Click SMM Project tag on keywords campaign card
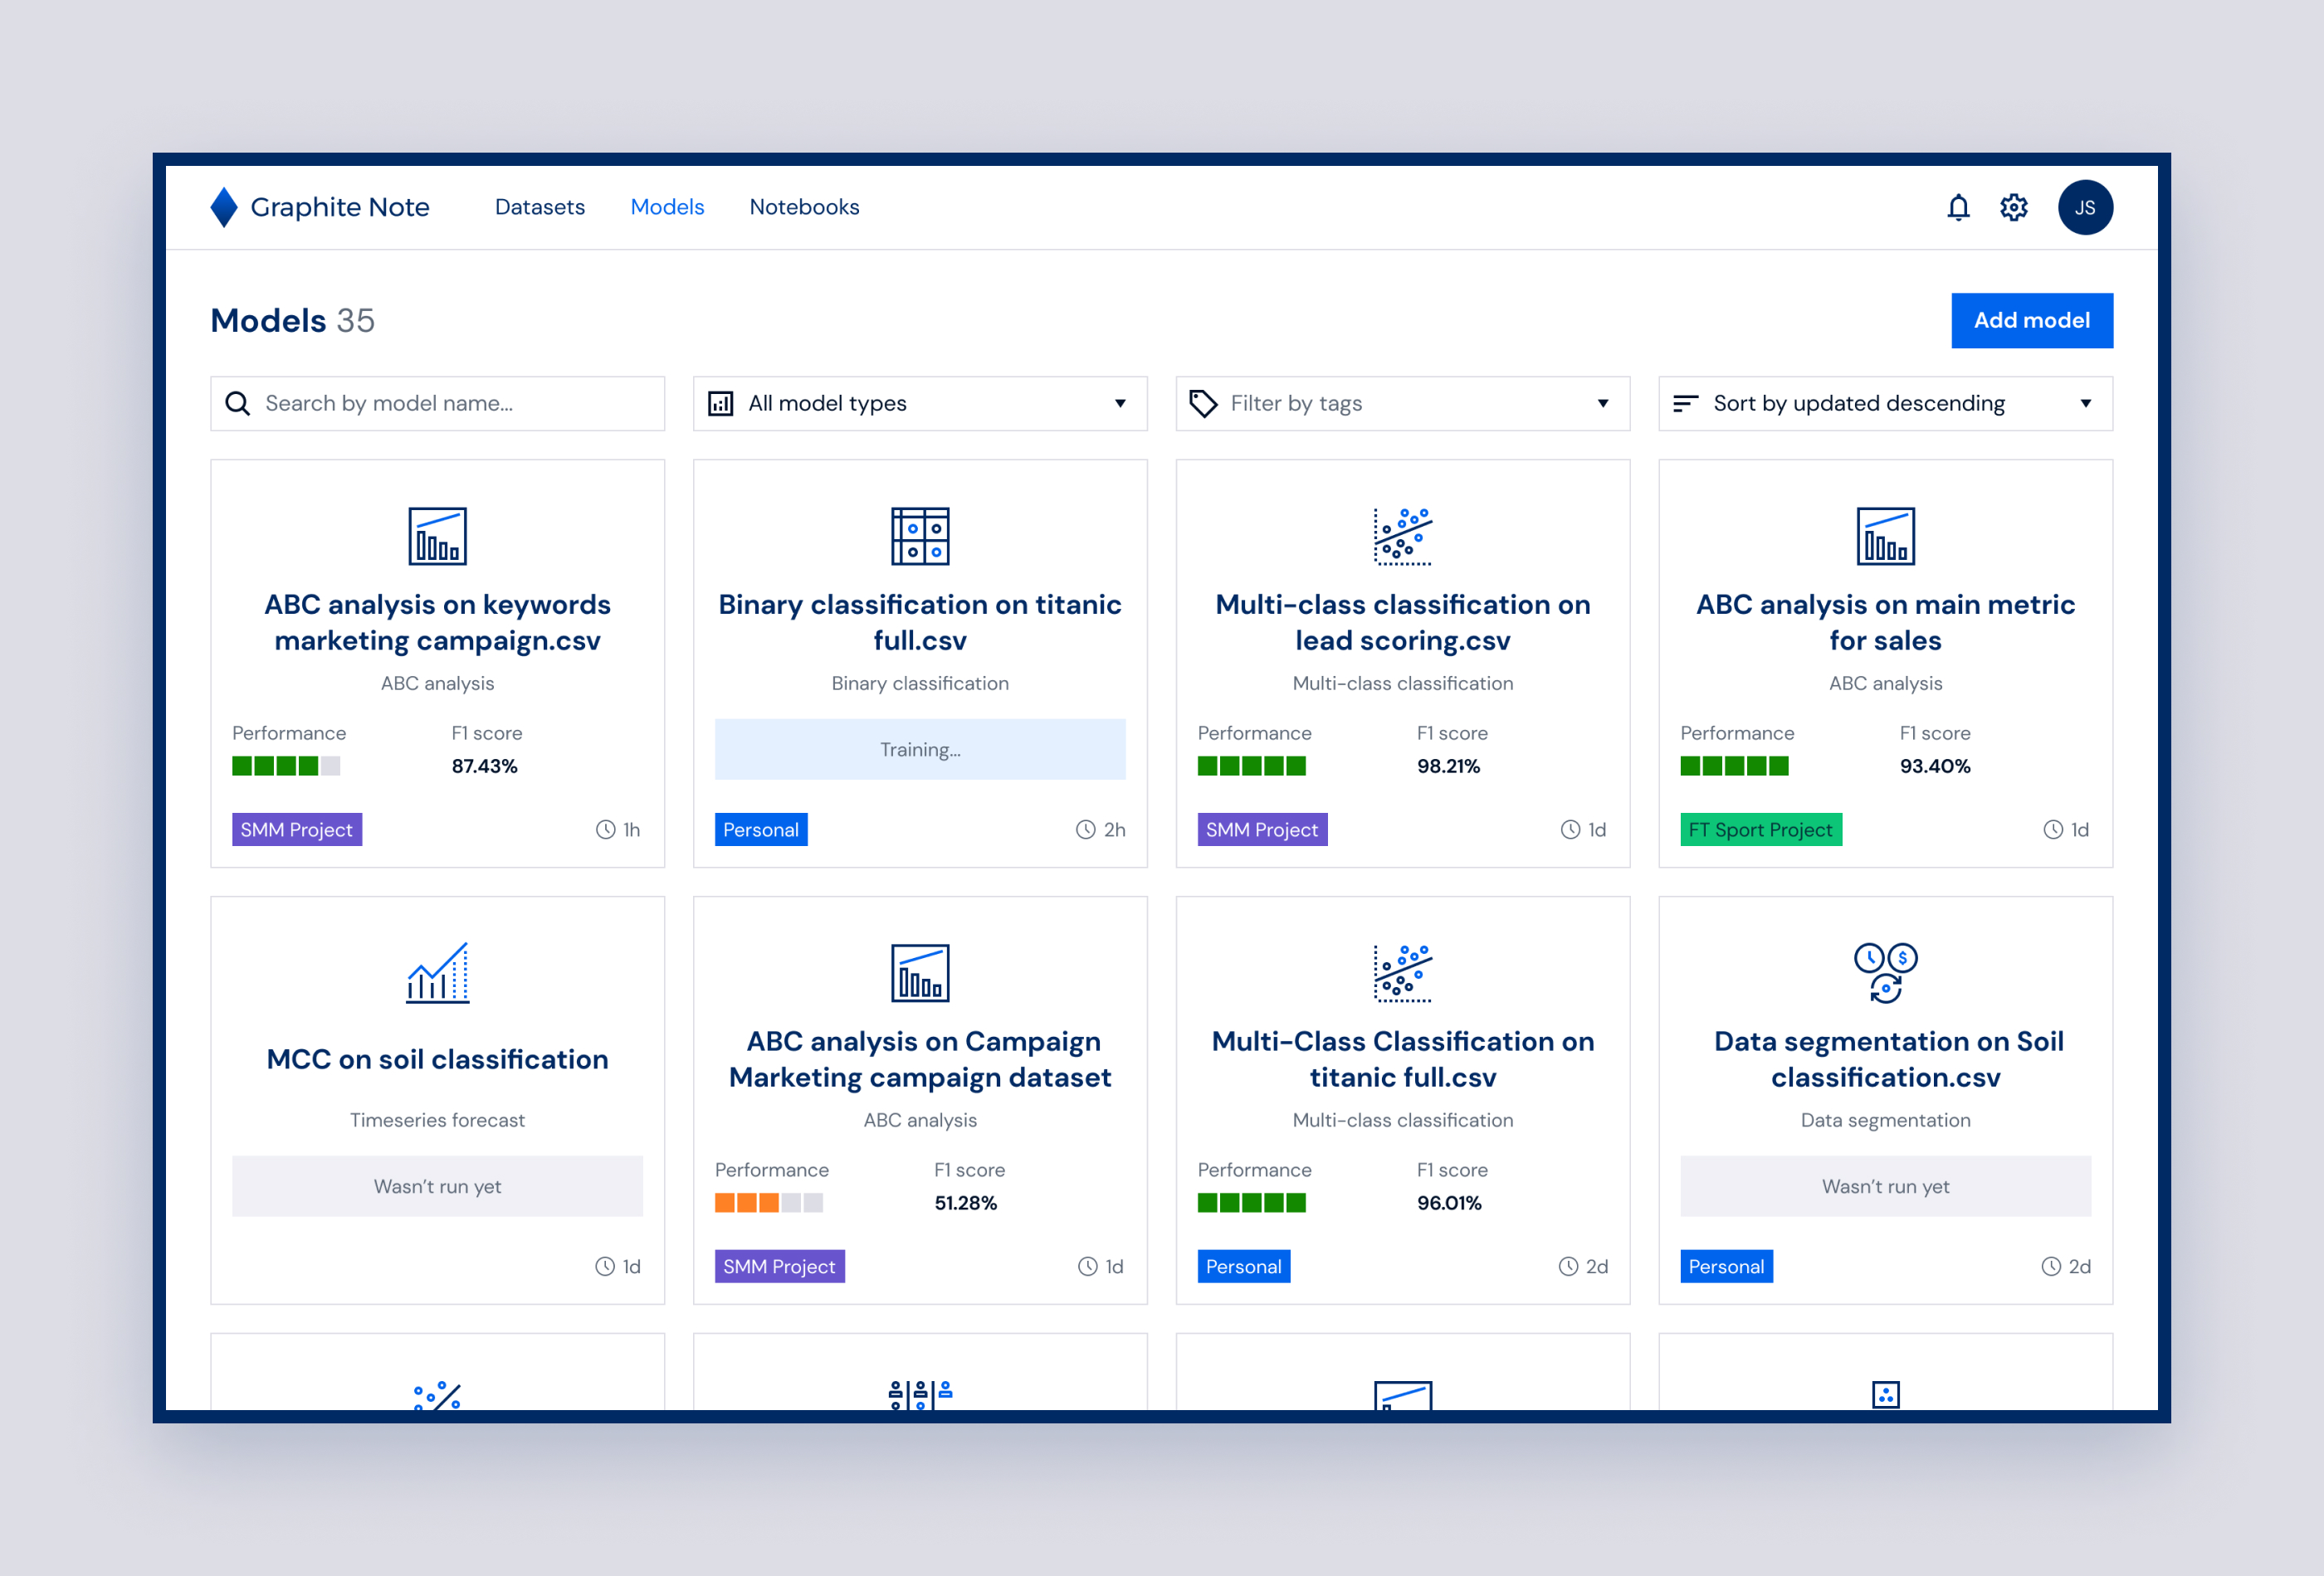 click(x=297, y=829)
